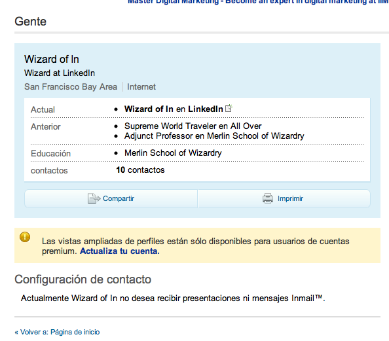Click the Wizard of In profile name heading
Viewport: 389px width, 341px height.
click(52, 60)
